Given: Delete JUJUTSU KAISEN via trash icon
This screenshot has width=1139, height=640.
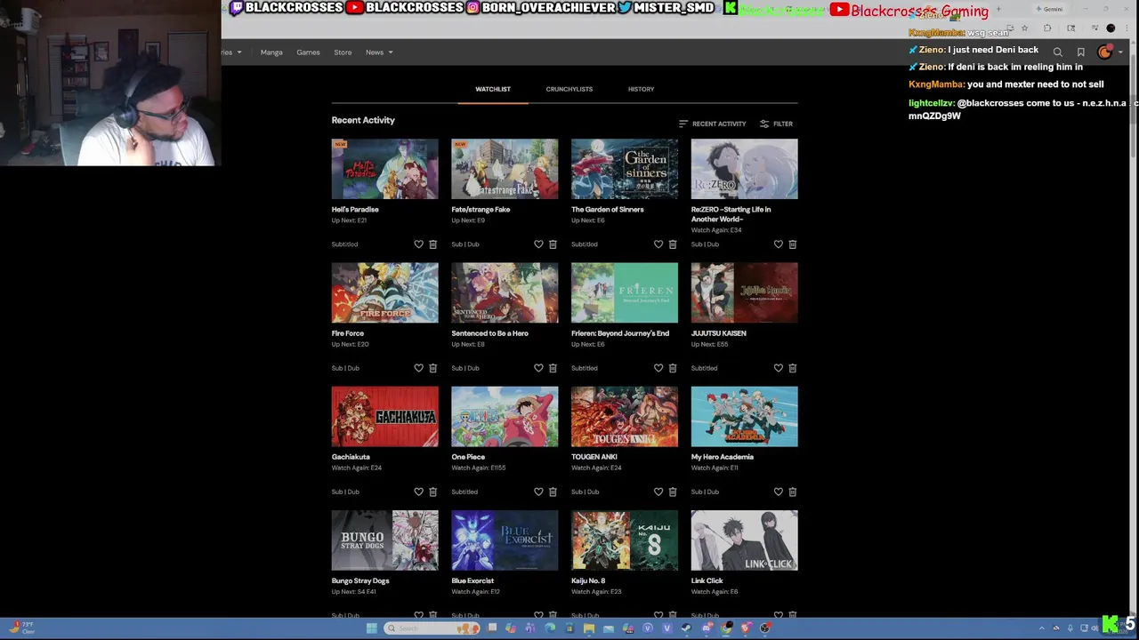Looking at the screenshot, I should pos(792,368).
